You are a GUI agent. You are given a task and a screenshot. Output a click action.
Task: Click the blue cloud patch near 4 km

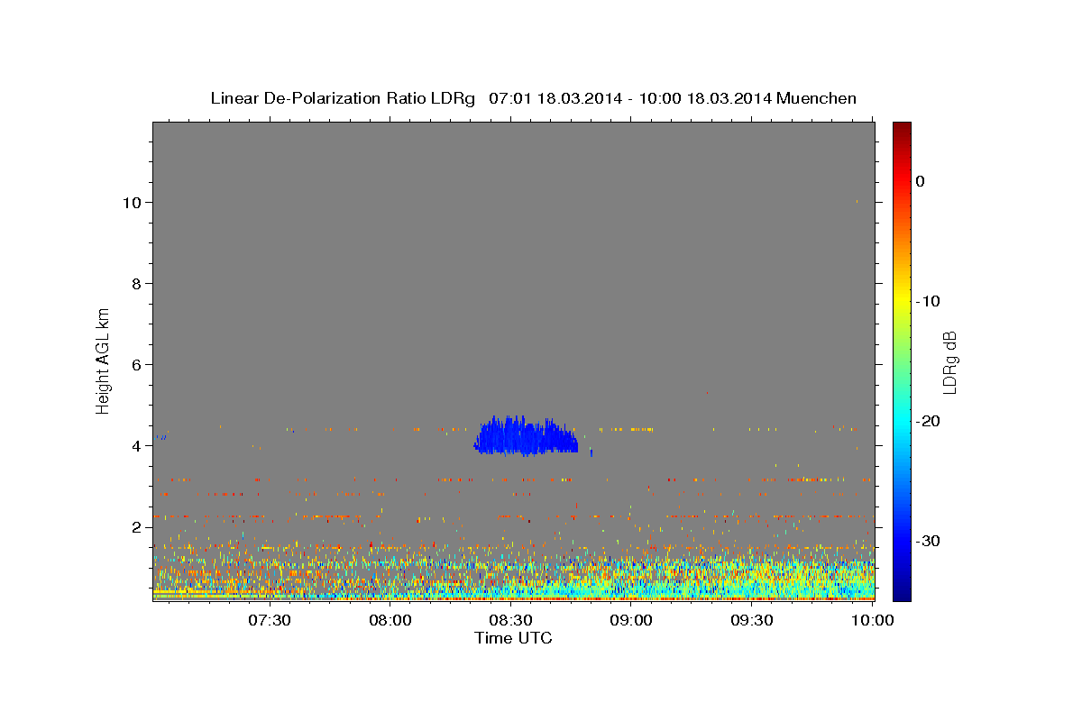point(526,436)
